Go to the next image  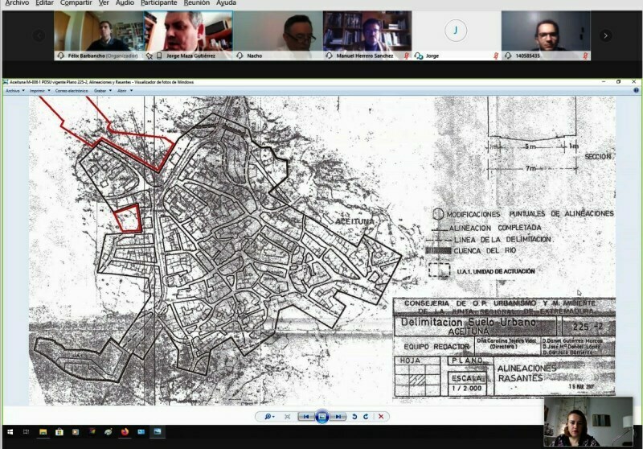coord(338,417)
